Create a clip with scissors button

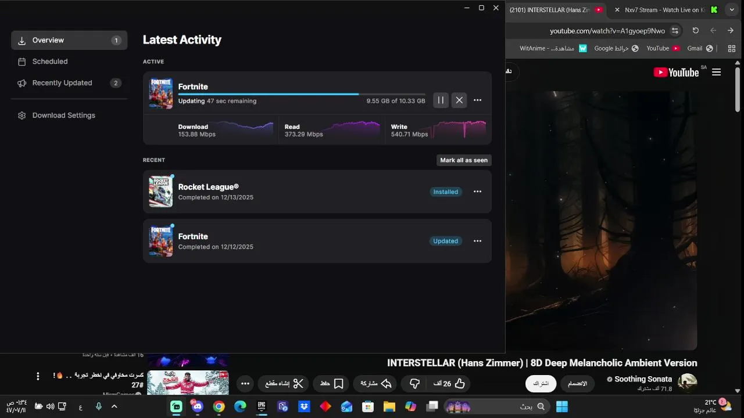[284, 384]
